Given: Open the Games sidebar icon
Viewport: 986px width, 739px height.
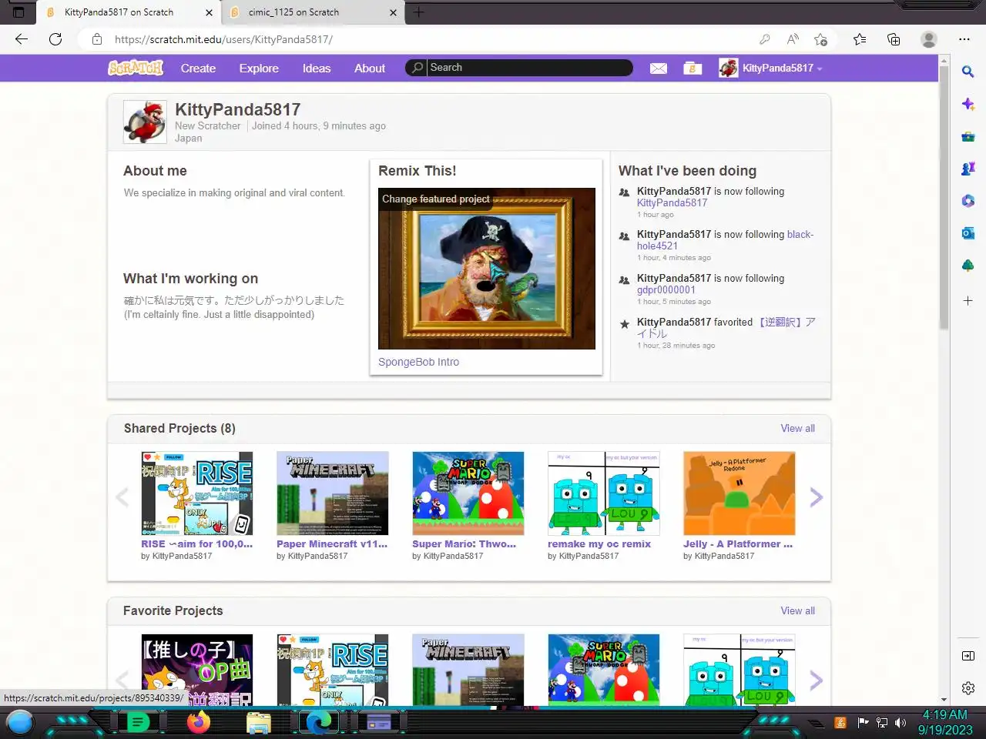Looking at the screenshot, I should click(x=968, y=168).
